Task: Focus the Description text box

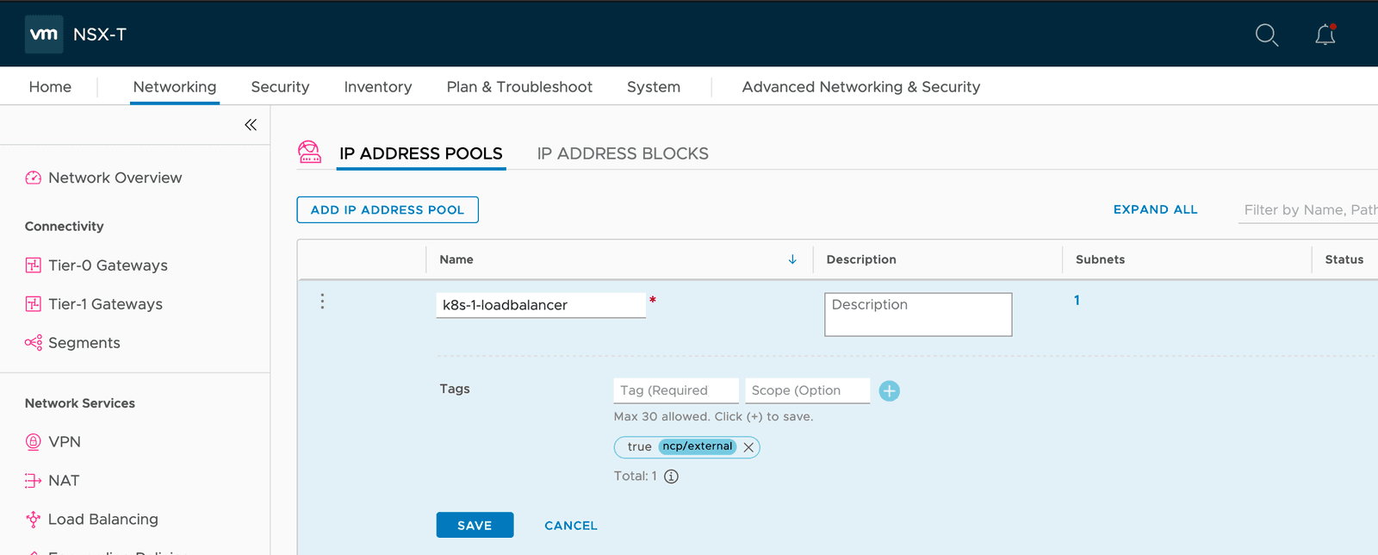Action: 917,315
